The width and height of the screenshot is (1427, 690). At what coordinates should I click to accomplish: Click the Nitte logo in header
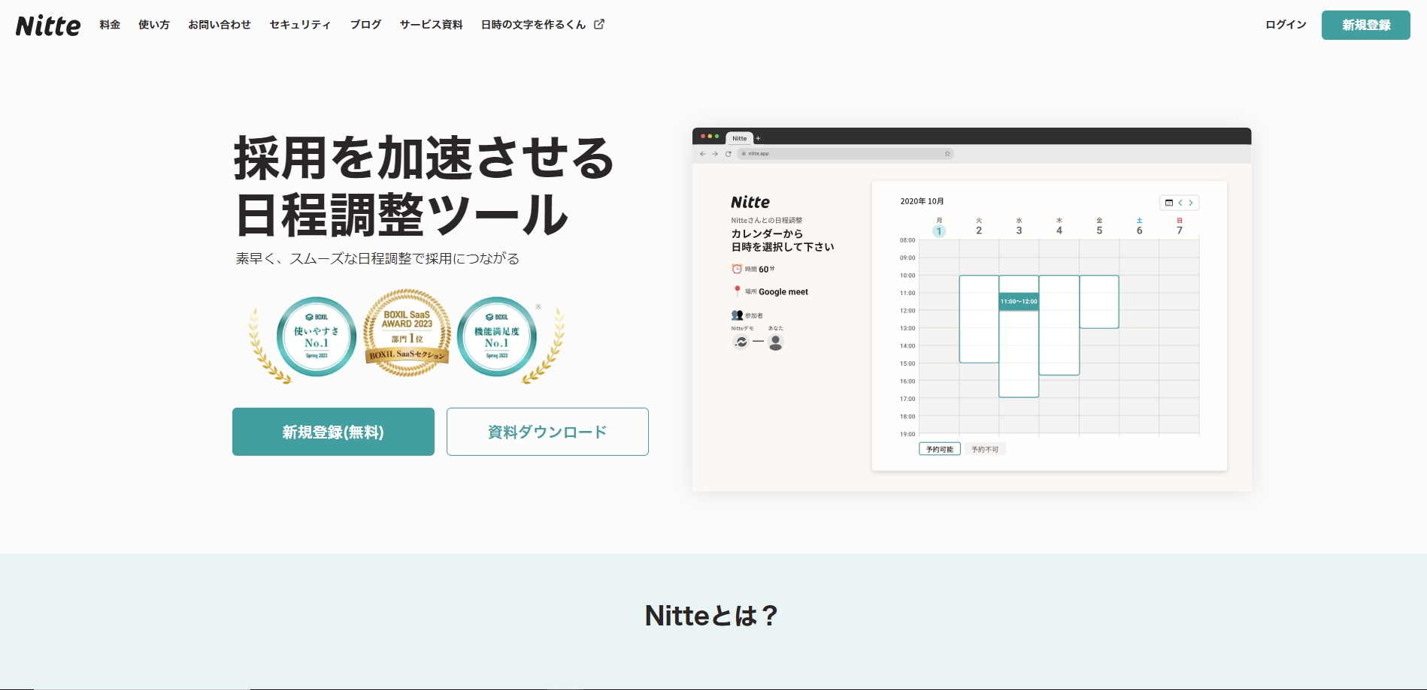point(48,26)
